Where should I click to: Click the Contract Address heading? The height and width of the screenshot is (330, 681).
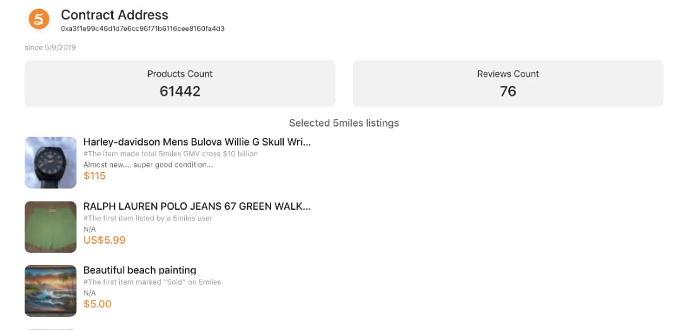[x=115, y=14]
